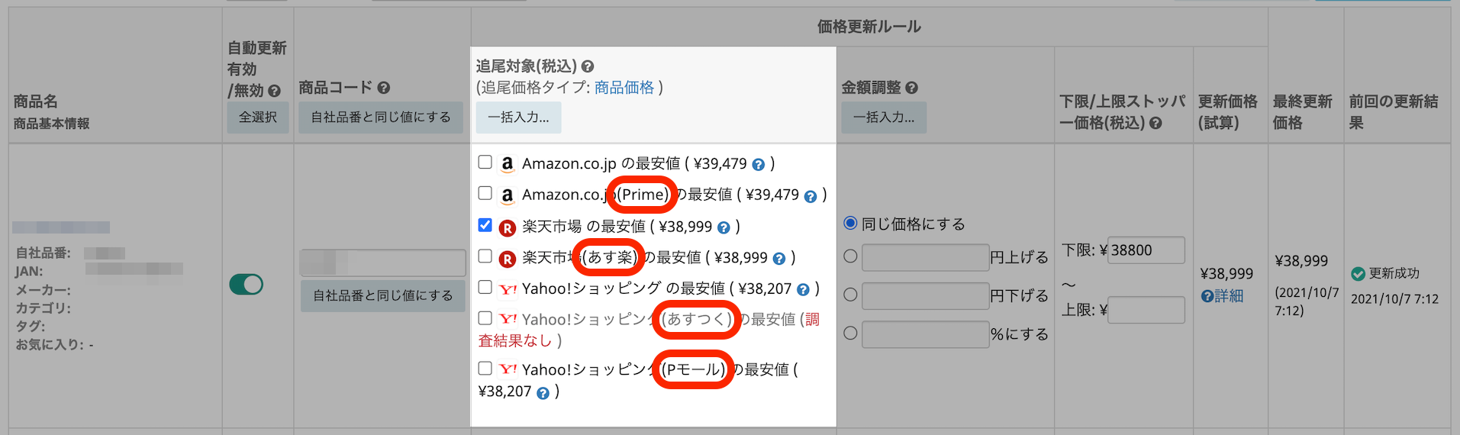Click help icon after Yahoo!ショッピング ¥38,207 price
The image size is (1460, 435).
pos(803,289)
